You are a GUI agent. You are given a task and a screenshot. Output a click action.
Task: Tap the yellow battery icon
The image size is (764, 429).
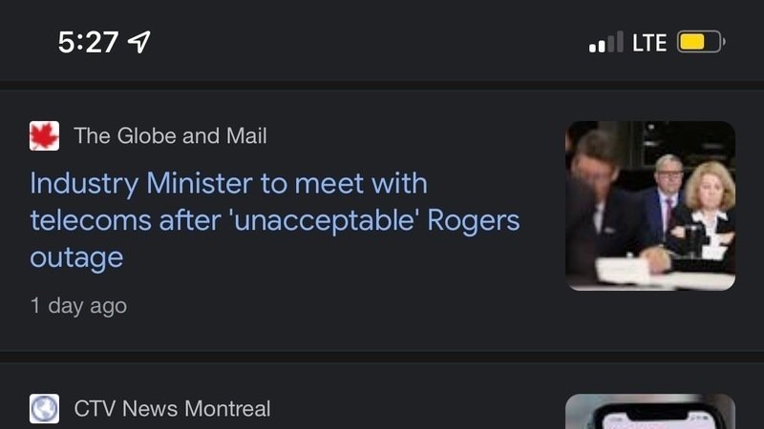[701, 42]
